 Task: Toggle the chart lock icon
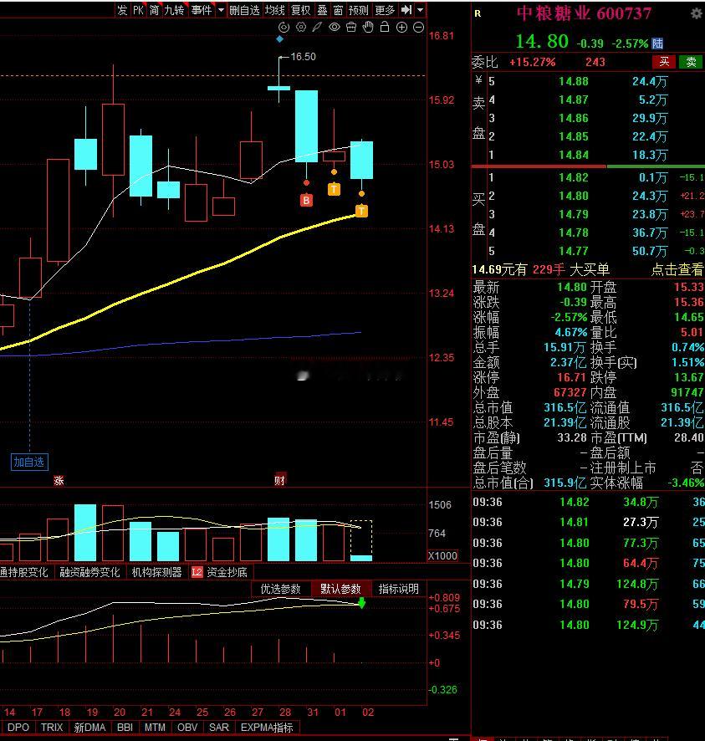click(385, 27)
